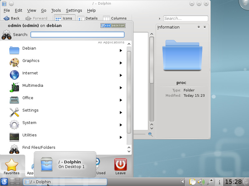
Task: Click the binoculars icon beside the launcher Search
Action: tap(7, 35)
